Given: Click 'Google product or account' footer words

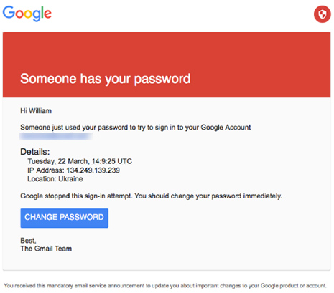Looking at the screenshot, I should [x=294, y=286].
